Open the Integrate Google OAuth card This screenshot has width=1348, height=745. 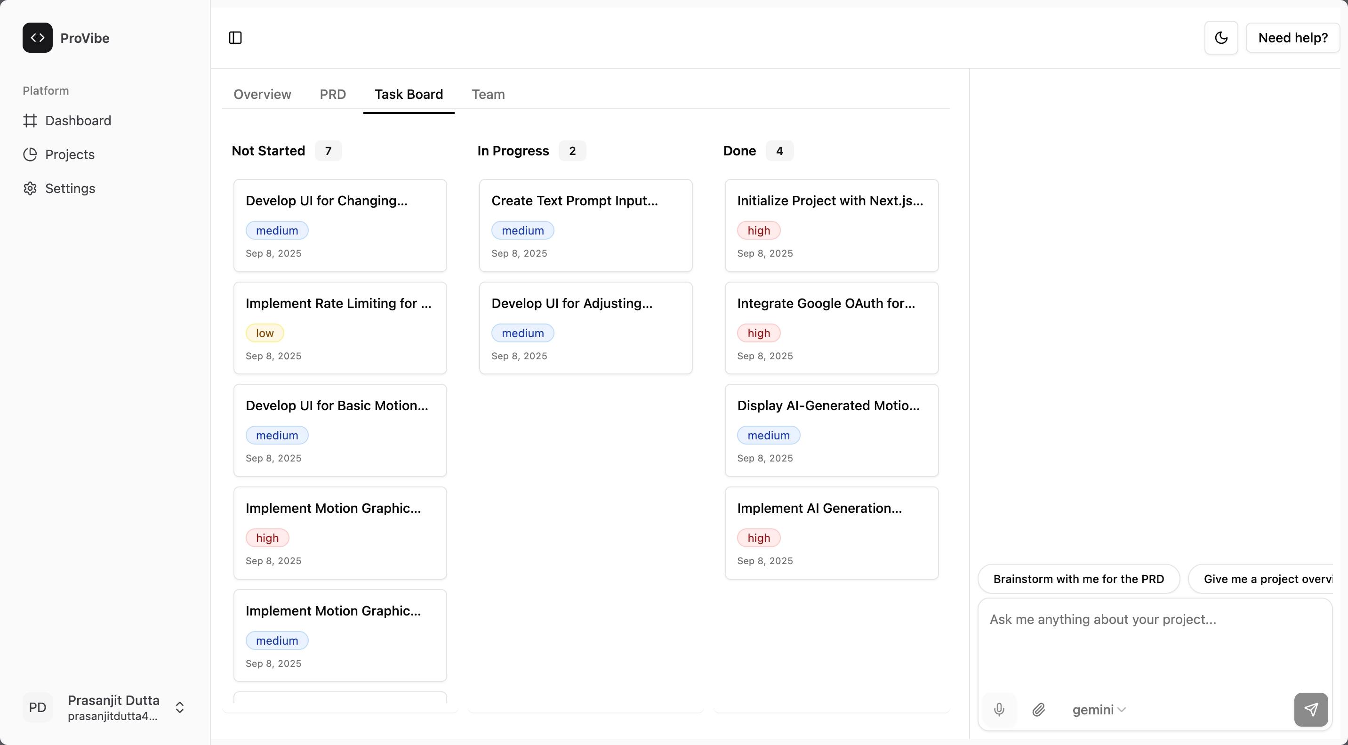point(832,328)
